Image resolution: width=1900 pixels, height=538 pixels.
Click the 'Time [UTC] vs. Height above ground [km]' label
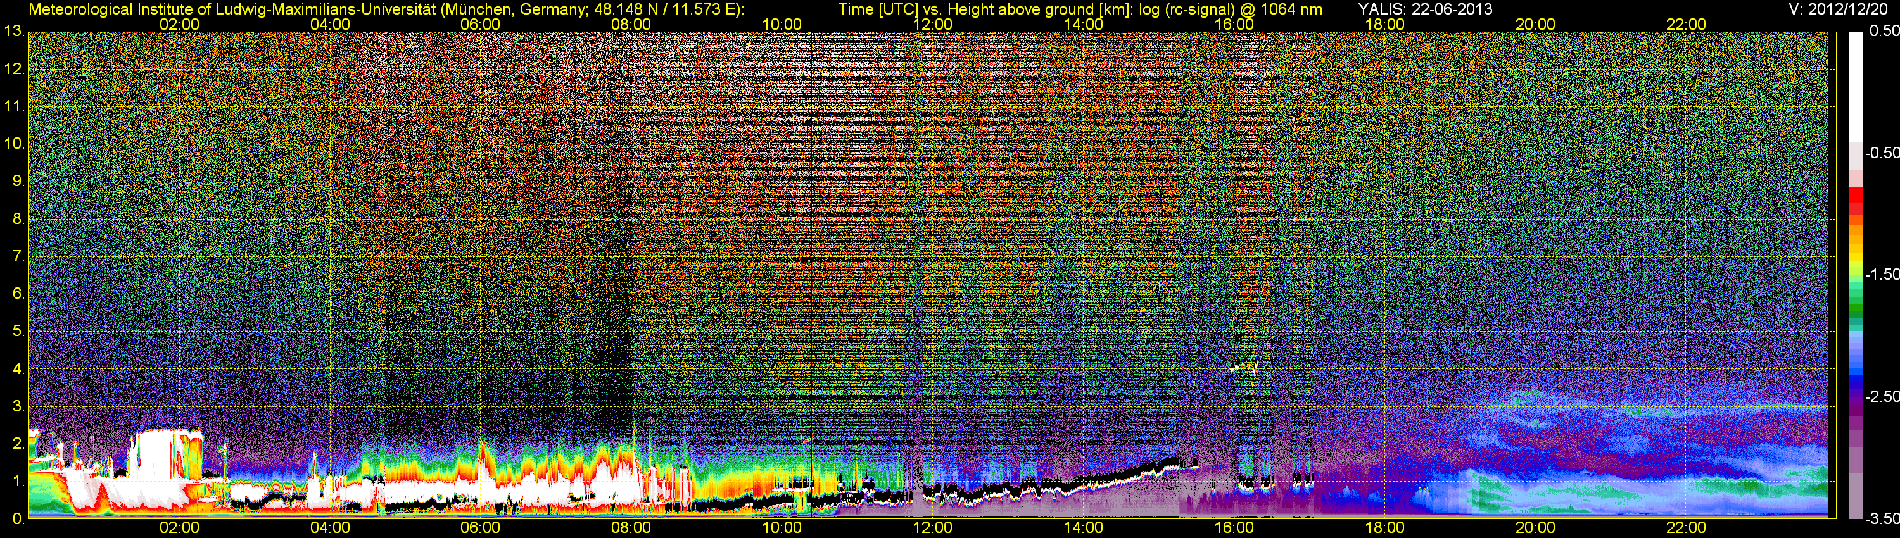point(983,9)
